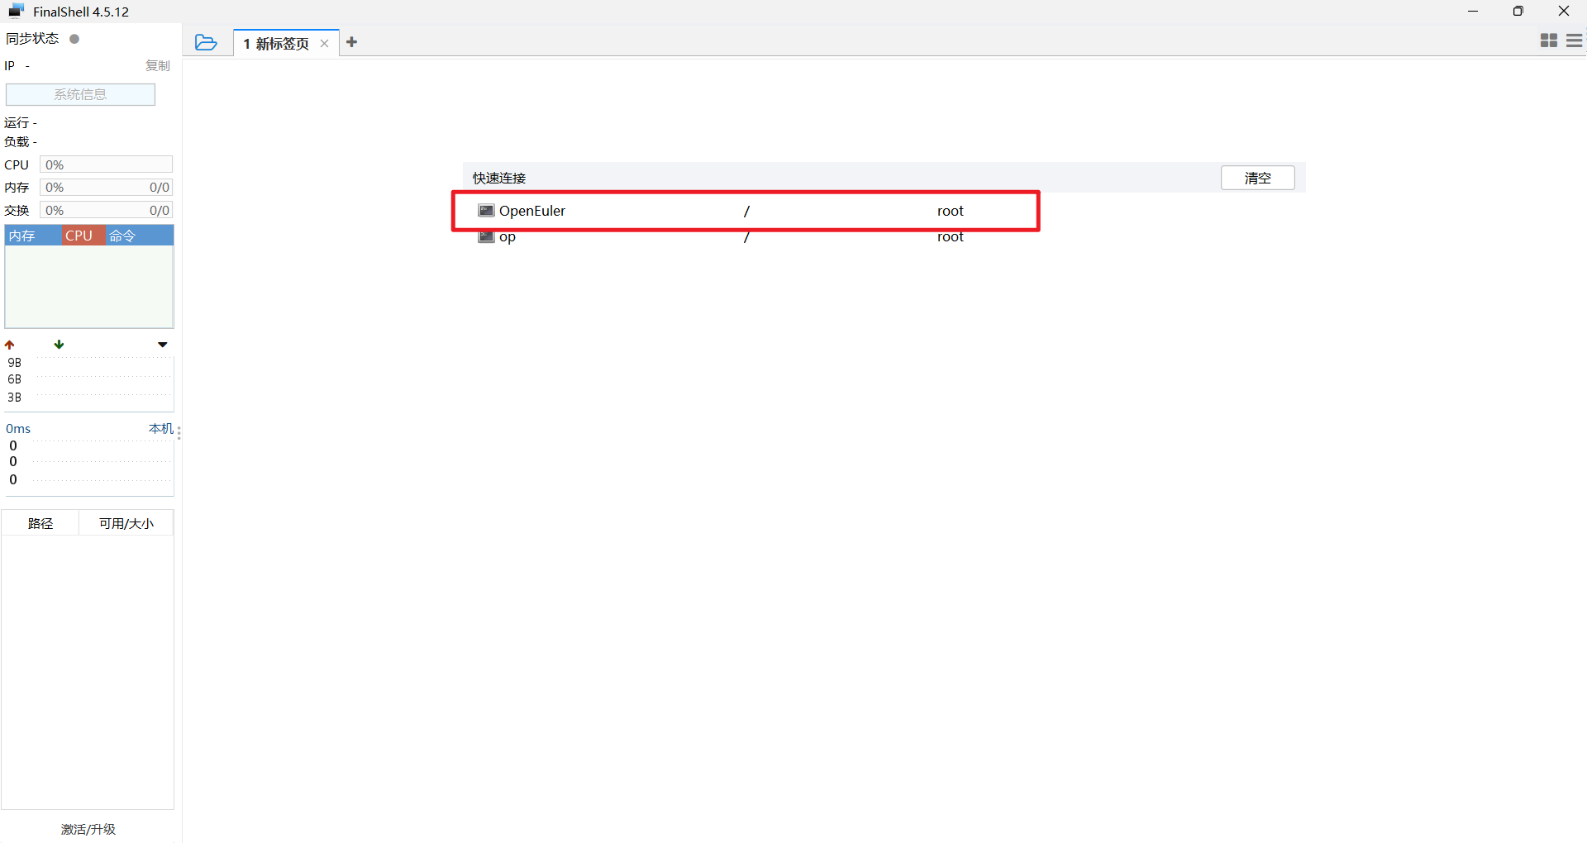Click the red upload arrow icon

coord(10,345)
